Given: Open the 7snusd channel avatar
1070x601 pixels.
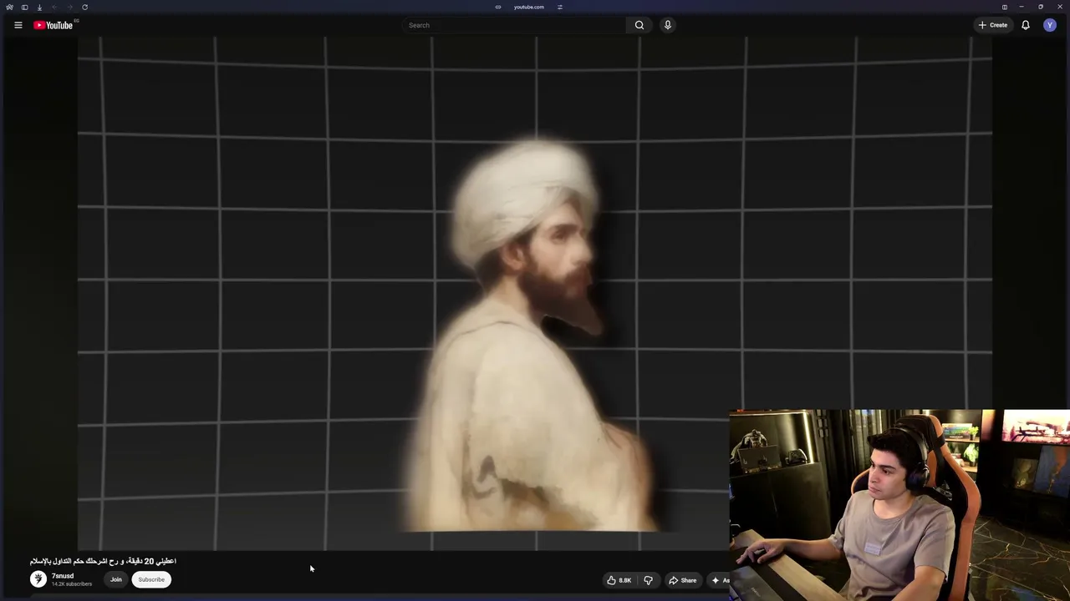Looking at the screenshot, I should [x=38, y=579].
